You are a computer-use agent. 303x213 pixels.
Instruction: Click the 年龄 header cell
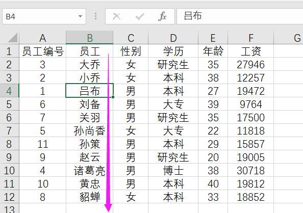tap(213, 51)
